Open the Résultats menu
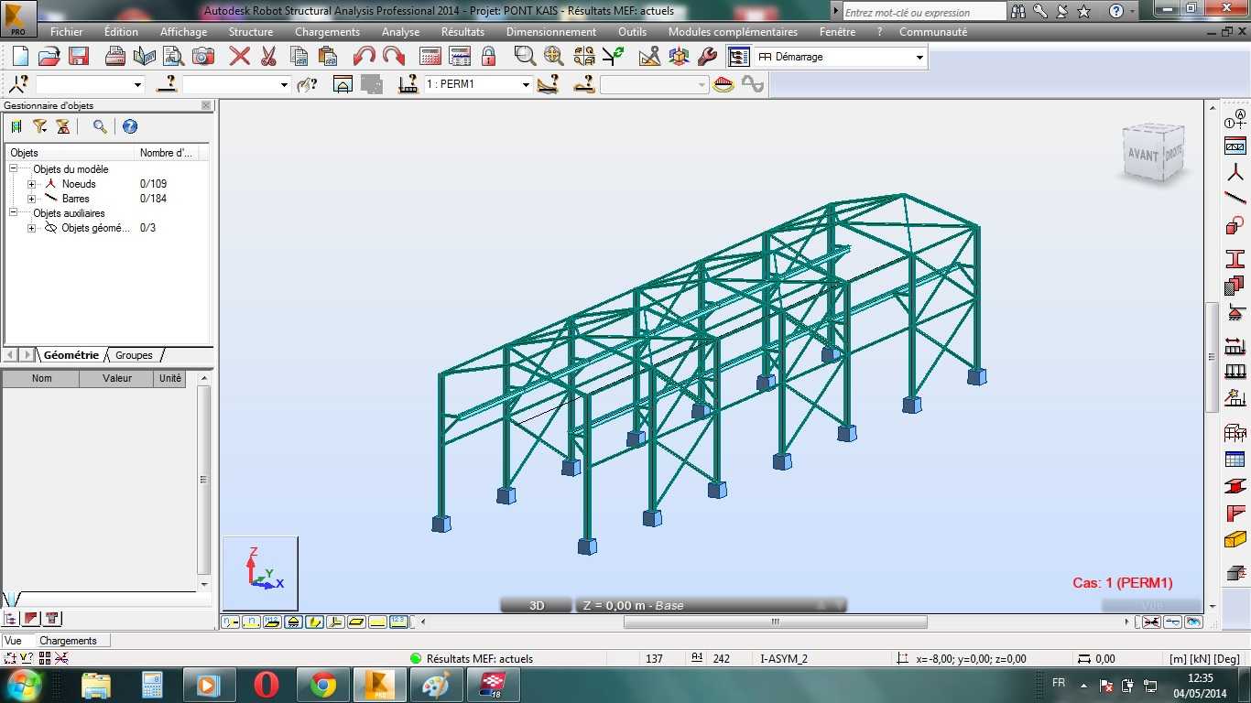 pos(462,32)
